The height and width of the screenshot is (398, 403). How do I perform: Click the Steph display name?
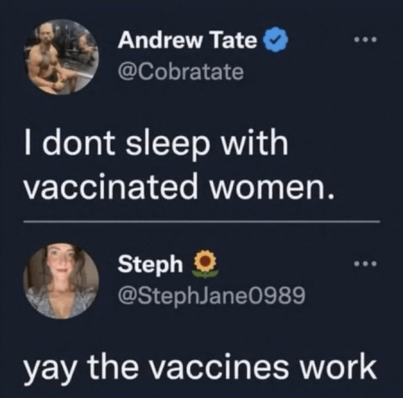pyautogui.click(x=151, y=264)
